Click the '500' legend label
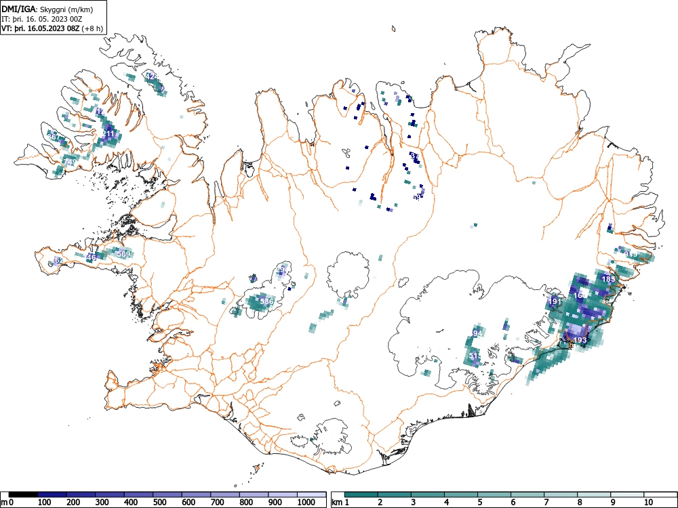 pos(160,503)
